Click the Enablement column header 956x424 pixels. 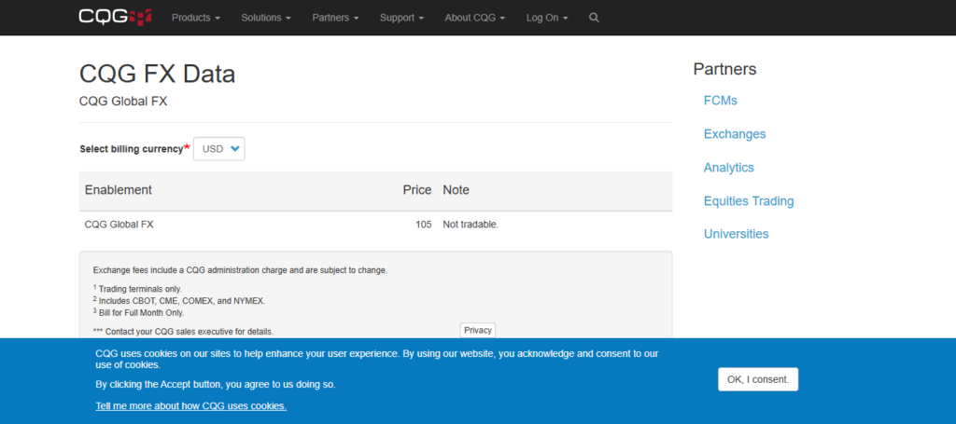click(119, 190)
